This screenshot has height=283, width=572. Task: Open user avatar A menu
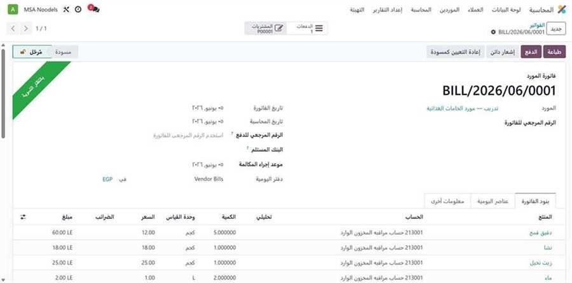click(13, 10)
